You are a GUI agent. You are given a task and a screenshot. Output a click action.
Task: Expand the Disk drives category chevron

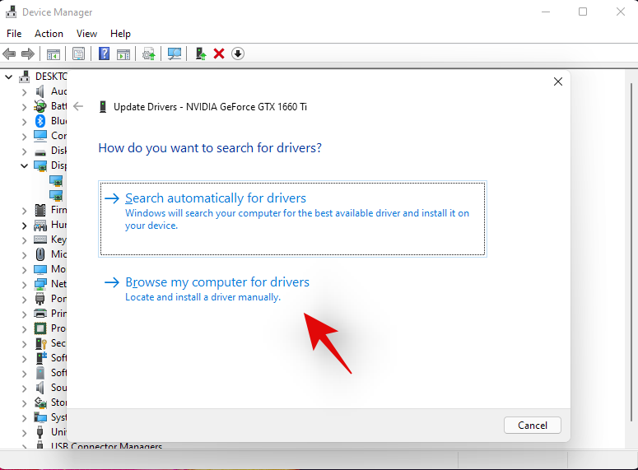tap(24, 151)
